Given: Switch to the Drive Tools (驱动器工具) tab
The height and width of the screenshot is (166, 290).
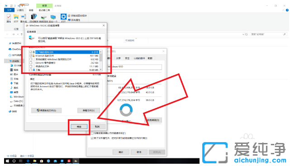Looking at the screenshot, I should (44, 10).
